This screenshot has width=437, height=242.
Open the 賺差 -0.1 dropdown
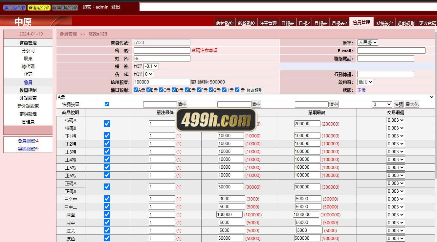coord(151,66)
